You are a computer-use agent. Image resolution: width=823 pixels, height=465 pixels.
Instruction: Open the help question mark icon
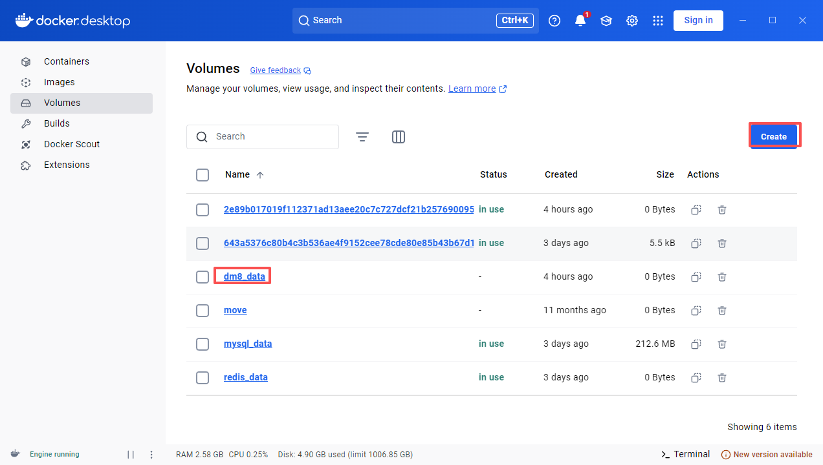pos(554,21)
